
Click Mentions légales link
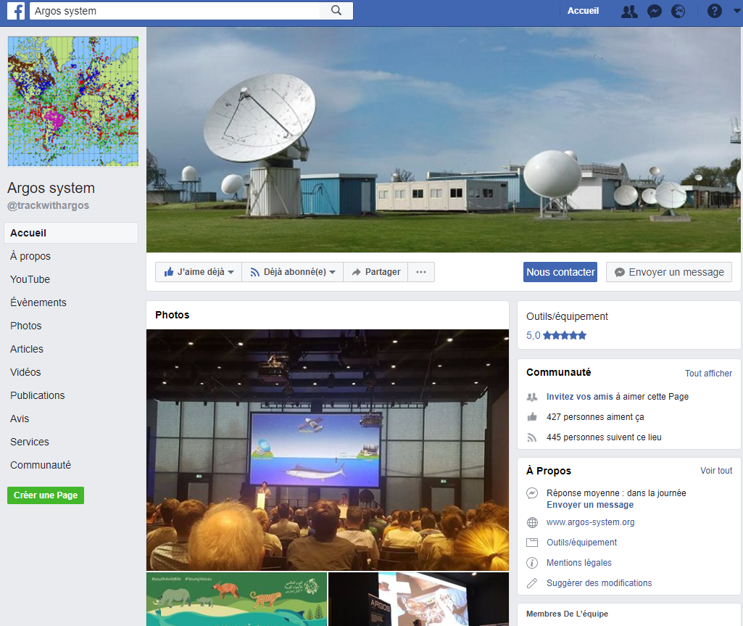(579, 563)
